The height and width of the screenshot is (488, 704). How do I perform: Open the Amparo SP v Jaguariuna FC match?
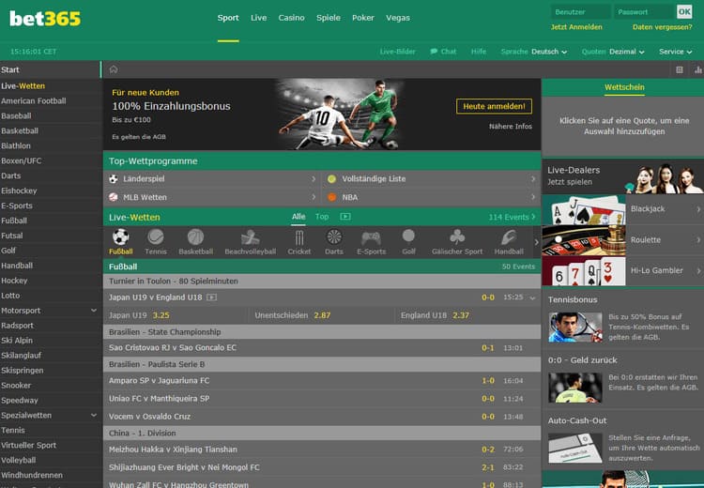point(322,381)
